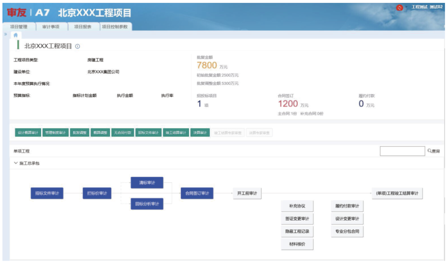Click the 履约付款审计 node

pyautogui.click(x=347, y=206)
